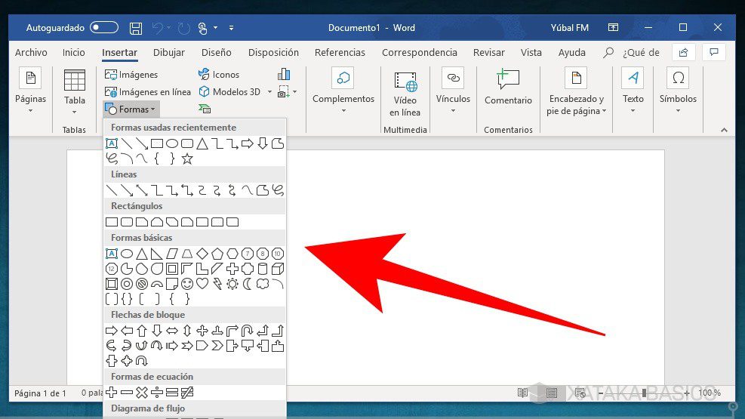Viewport: 745px width, 419px height.
Task: Select the heart shape in Formas básicas
Action: 202,284
